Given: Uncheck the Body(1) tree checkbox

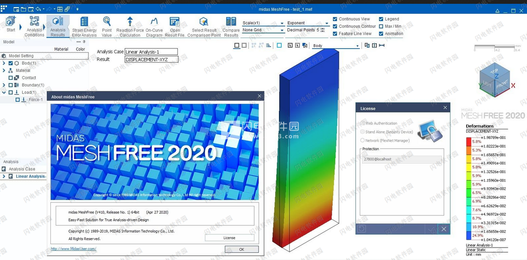Looking at the screenshot, I should click(10, 63).
